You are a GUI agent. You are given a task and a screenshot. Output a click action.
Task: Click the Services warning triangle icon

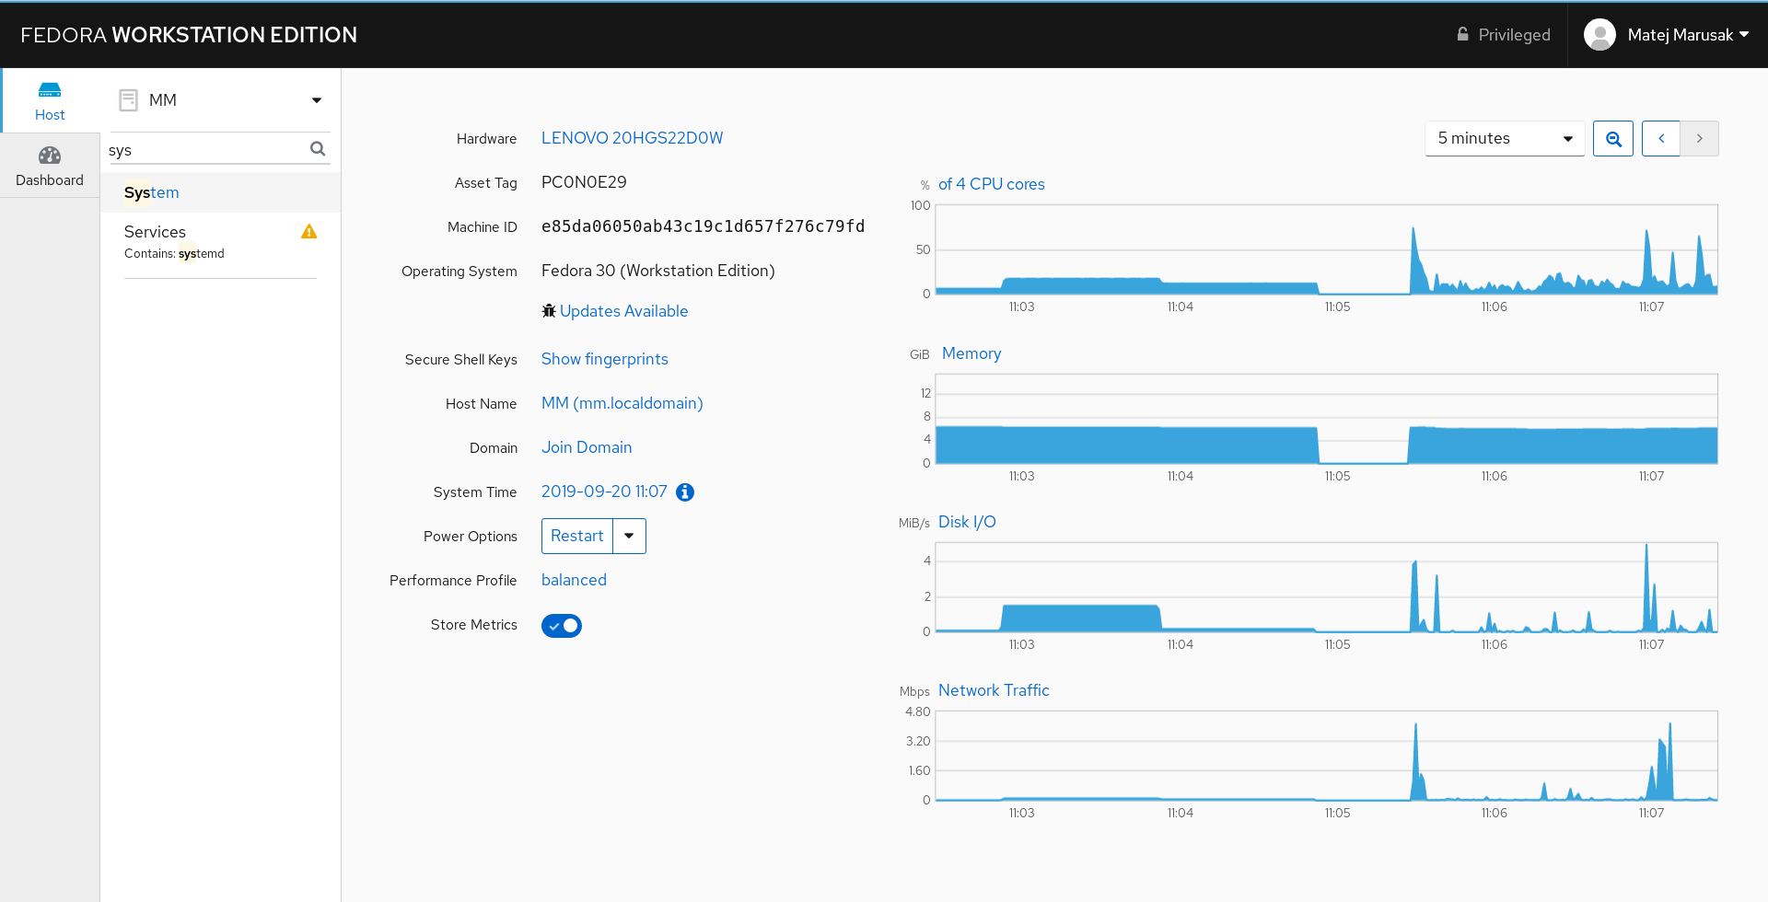click(309, 232)
